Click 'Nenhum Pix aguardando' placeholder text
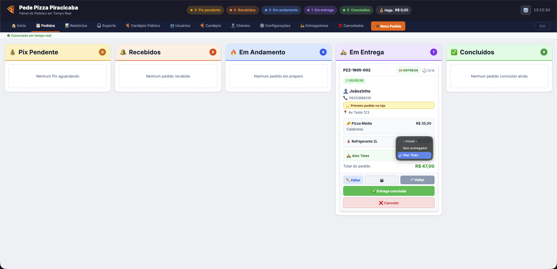This screenshot has width=557, height=269. (58, 76)
